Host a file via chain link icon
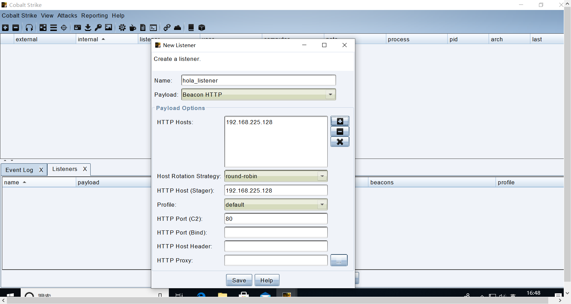 [x=167, y=28]
